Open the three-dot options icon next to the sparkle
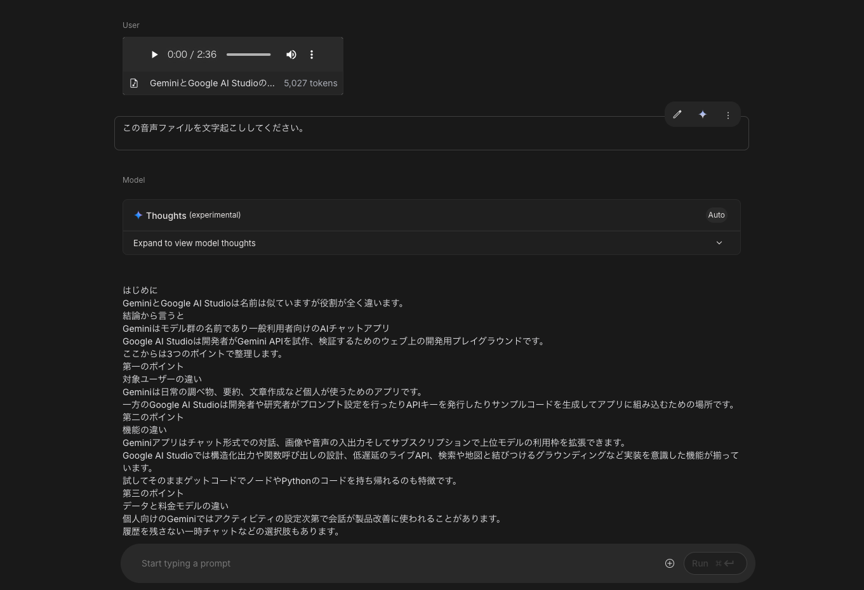The image size is (864, 590). point(728,115)
